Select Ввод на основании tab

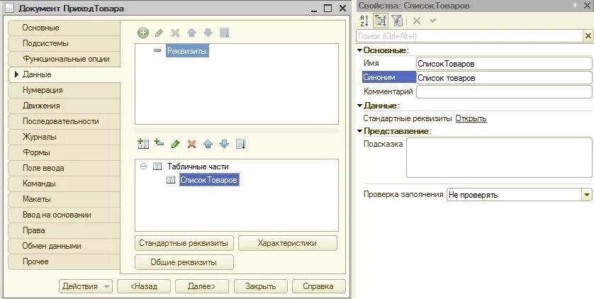64,215
